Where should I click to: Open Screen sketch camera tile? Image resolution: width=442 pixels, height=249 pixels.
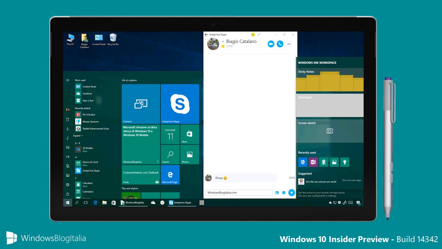point(330,131)
